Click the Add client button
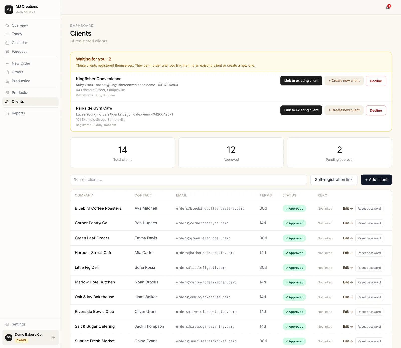The image size is (401, 348). click(376, 180)
